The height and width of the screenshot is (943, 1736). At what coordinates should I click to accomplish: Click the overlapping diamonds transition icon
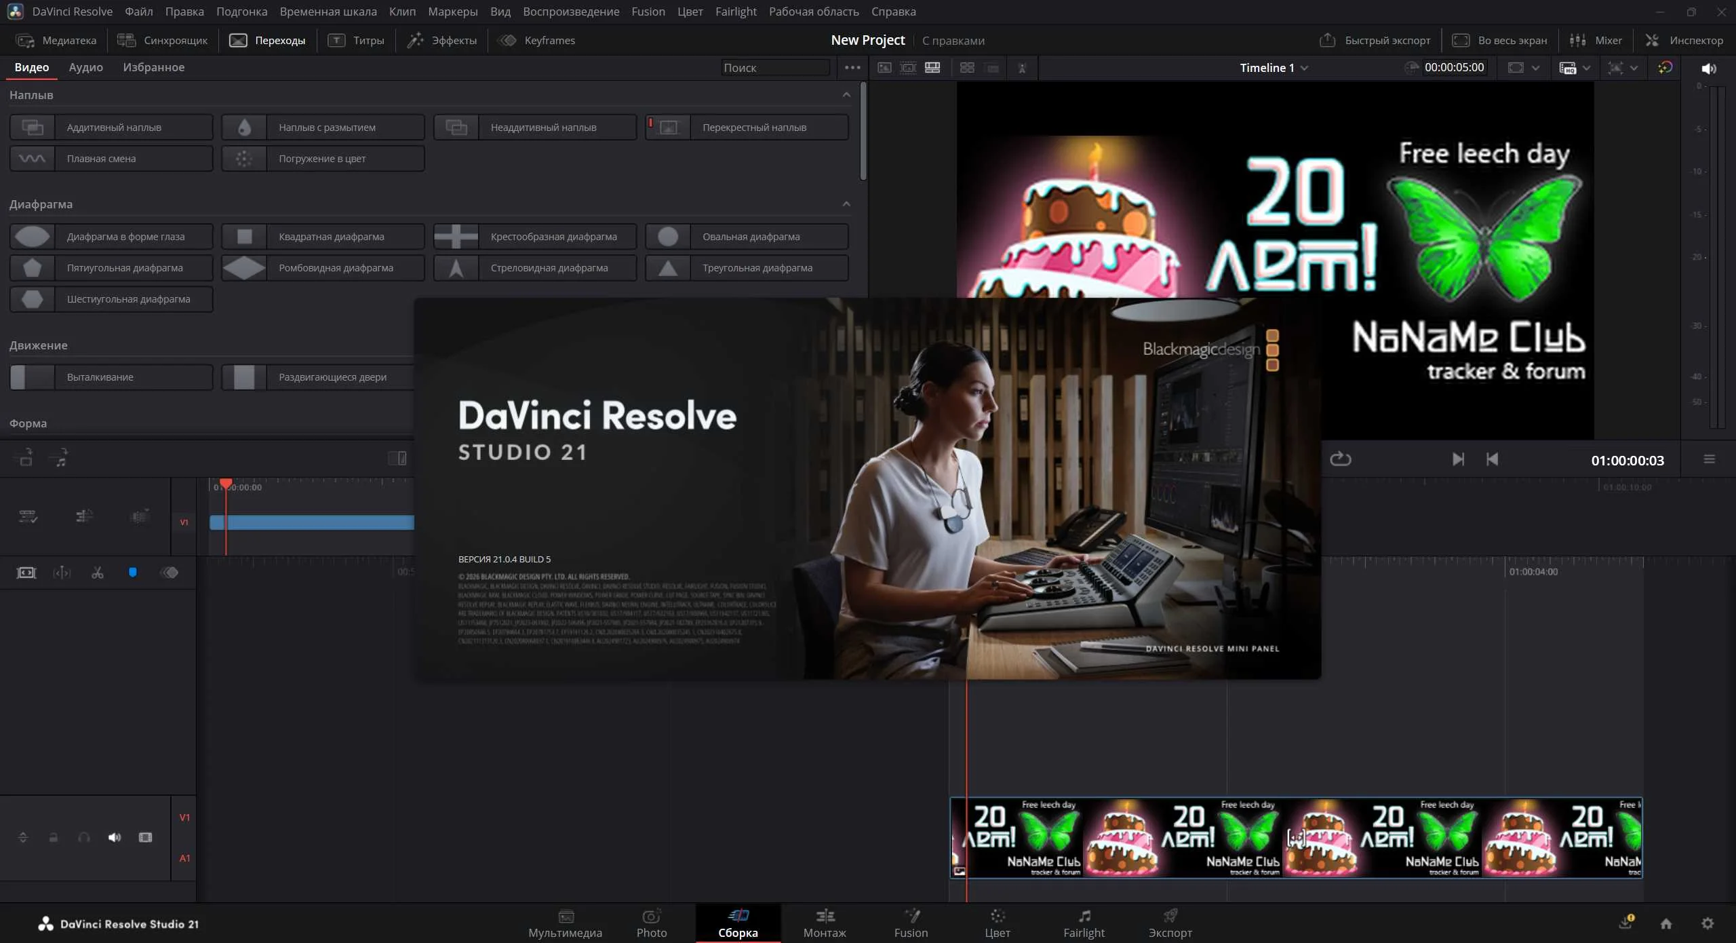coord(170,573)
